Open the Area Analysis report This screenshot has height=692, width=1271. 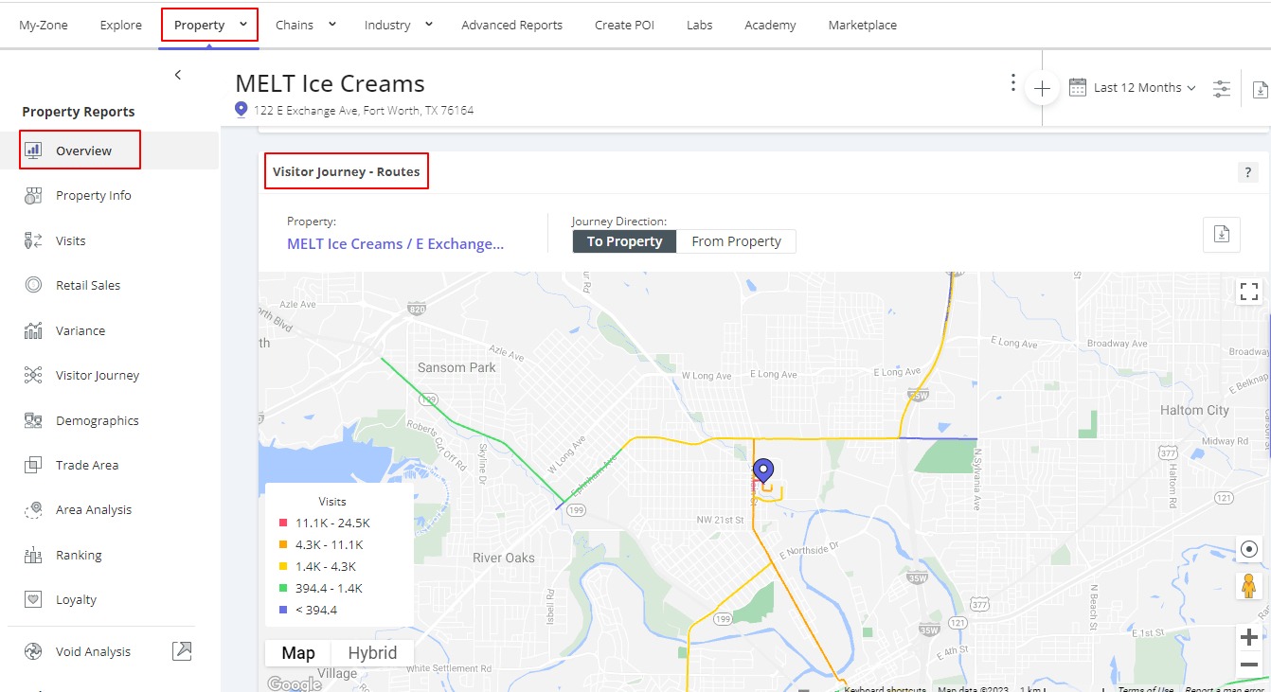(94, 509)
